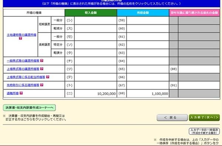Click the 軽課分 label cell
The height and width of the screenshot is (146, 222).
[x=58, y=53]
